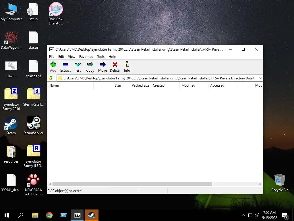Select the DataWagon shortcut icon
The image size is (294, 221).
tap(11, 40)
